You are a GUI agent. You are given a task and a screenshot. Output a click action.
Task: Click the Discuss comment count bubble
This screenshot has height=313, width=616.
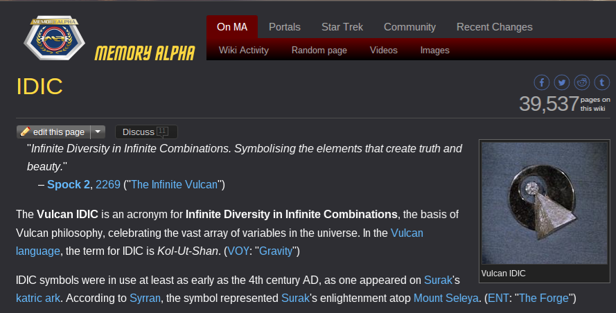point(162,132)
